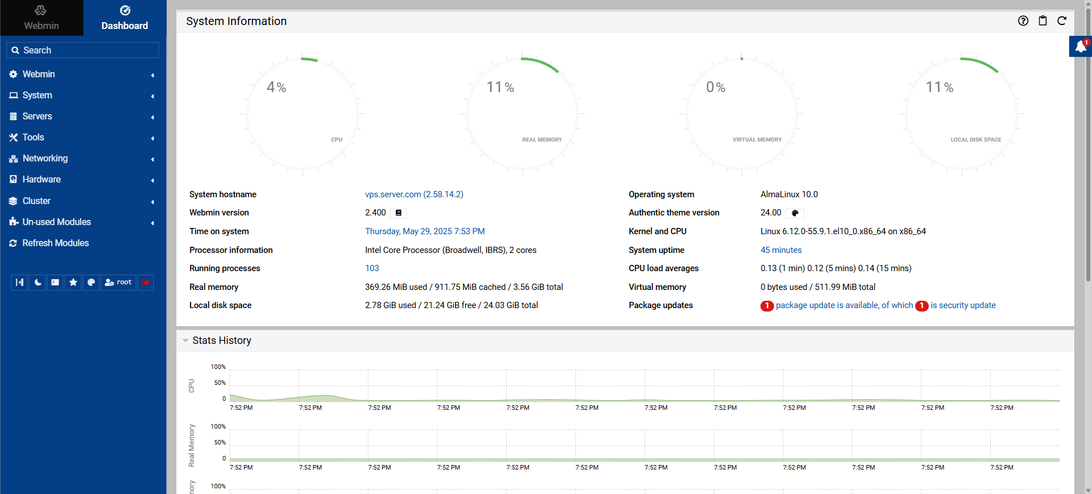Switch to the Webmin tab

(42, 18)
